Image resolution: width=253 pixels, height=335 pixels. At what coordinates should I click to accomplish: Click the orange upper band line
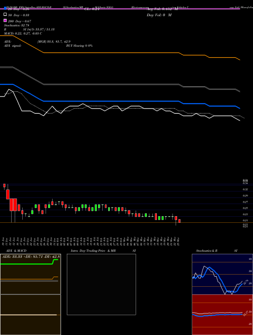(x=111, y=53)
